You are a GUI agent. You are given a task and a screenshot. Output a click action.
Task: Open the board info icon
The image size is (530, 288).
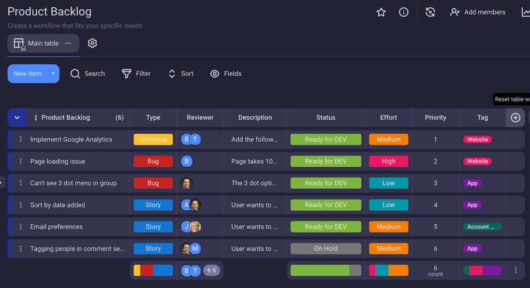404,12
